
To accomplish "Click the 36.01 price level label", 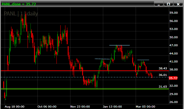I will 163,75.
